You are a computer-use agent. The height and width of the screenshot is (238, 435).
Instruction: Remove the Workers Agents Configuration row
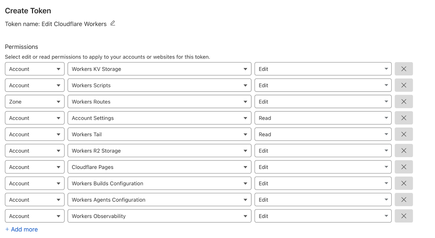pos(403,199)
